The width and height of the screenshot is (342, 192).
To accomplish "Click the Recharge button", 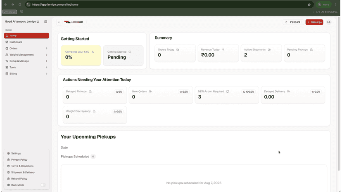I will click(x=314, y=22).
